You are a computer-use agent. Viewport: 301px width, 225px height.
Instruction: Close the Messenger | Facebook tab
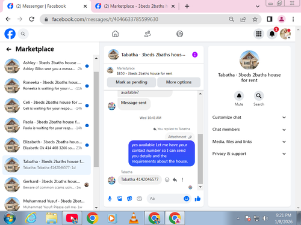coord(85,6)
